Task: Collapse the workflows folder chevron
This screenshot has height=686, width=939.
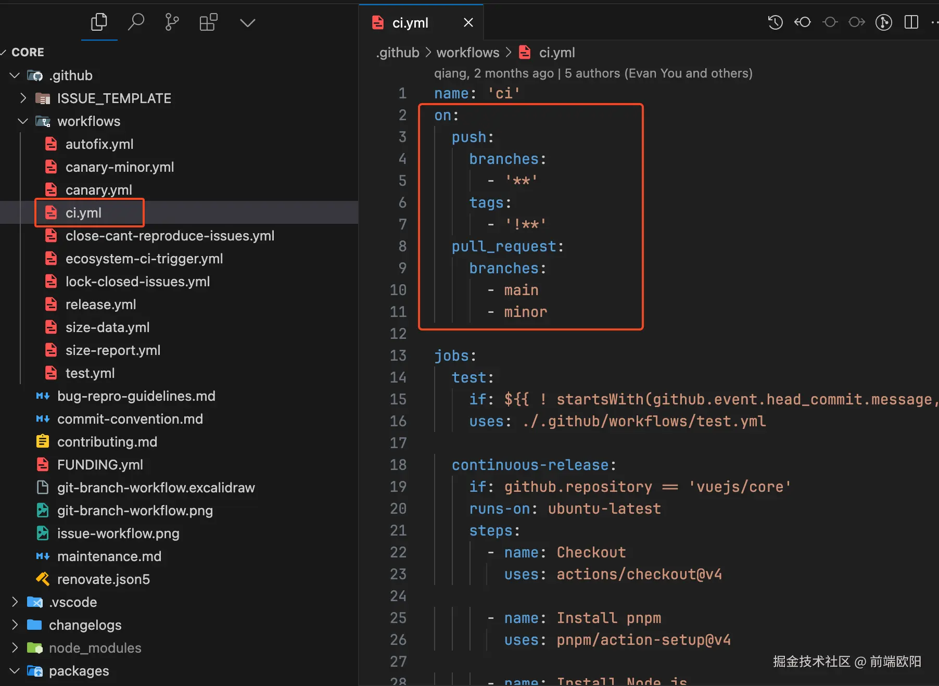Action: [23, 121]
